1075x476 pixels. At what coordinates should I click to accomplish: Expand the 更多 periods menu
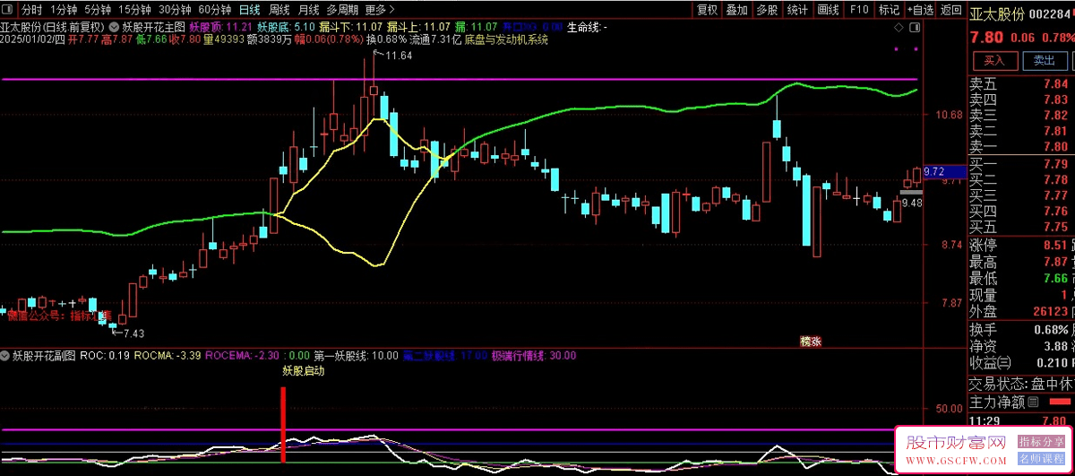[x=380, y=10]
